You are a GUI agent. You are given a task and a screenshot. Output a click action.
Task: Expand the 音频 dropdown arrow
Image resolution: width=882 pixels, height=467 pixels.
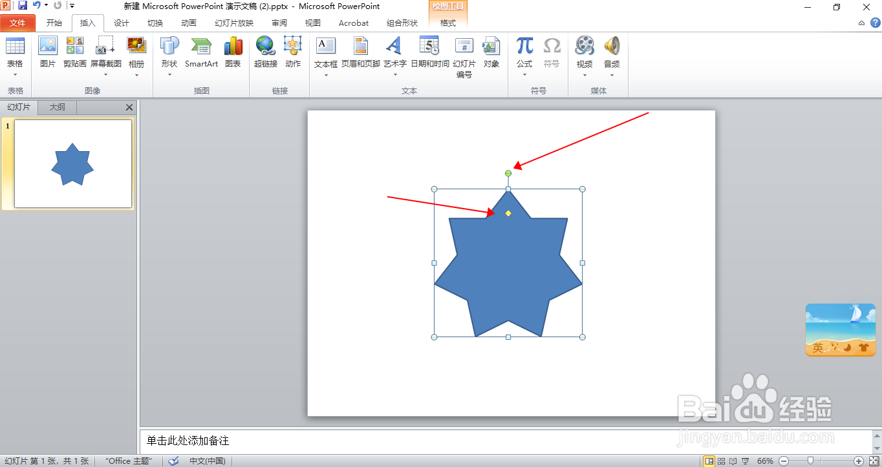[612, 75]
